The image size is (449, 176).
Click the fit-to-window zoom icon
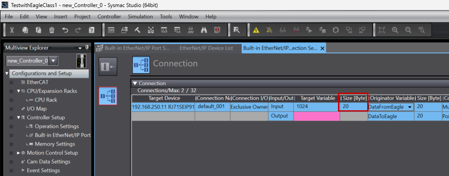382,30
